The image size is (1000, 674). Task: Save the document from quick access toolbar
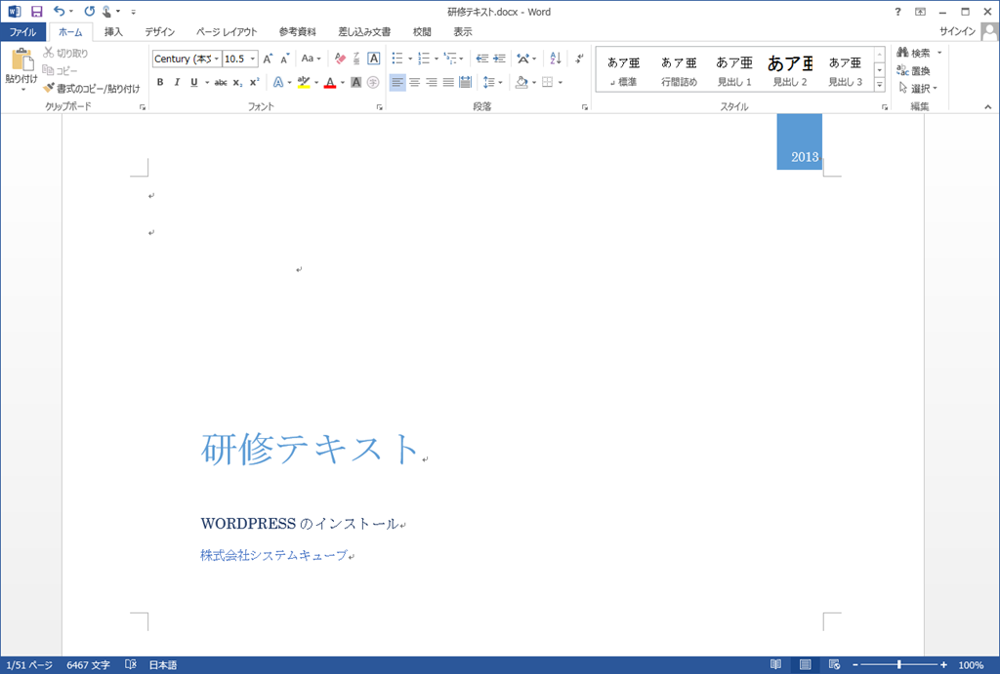pos(37,12)
